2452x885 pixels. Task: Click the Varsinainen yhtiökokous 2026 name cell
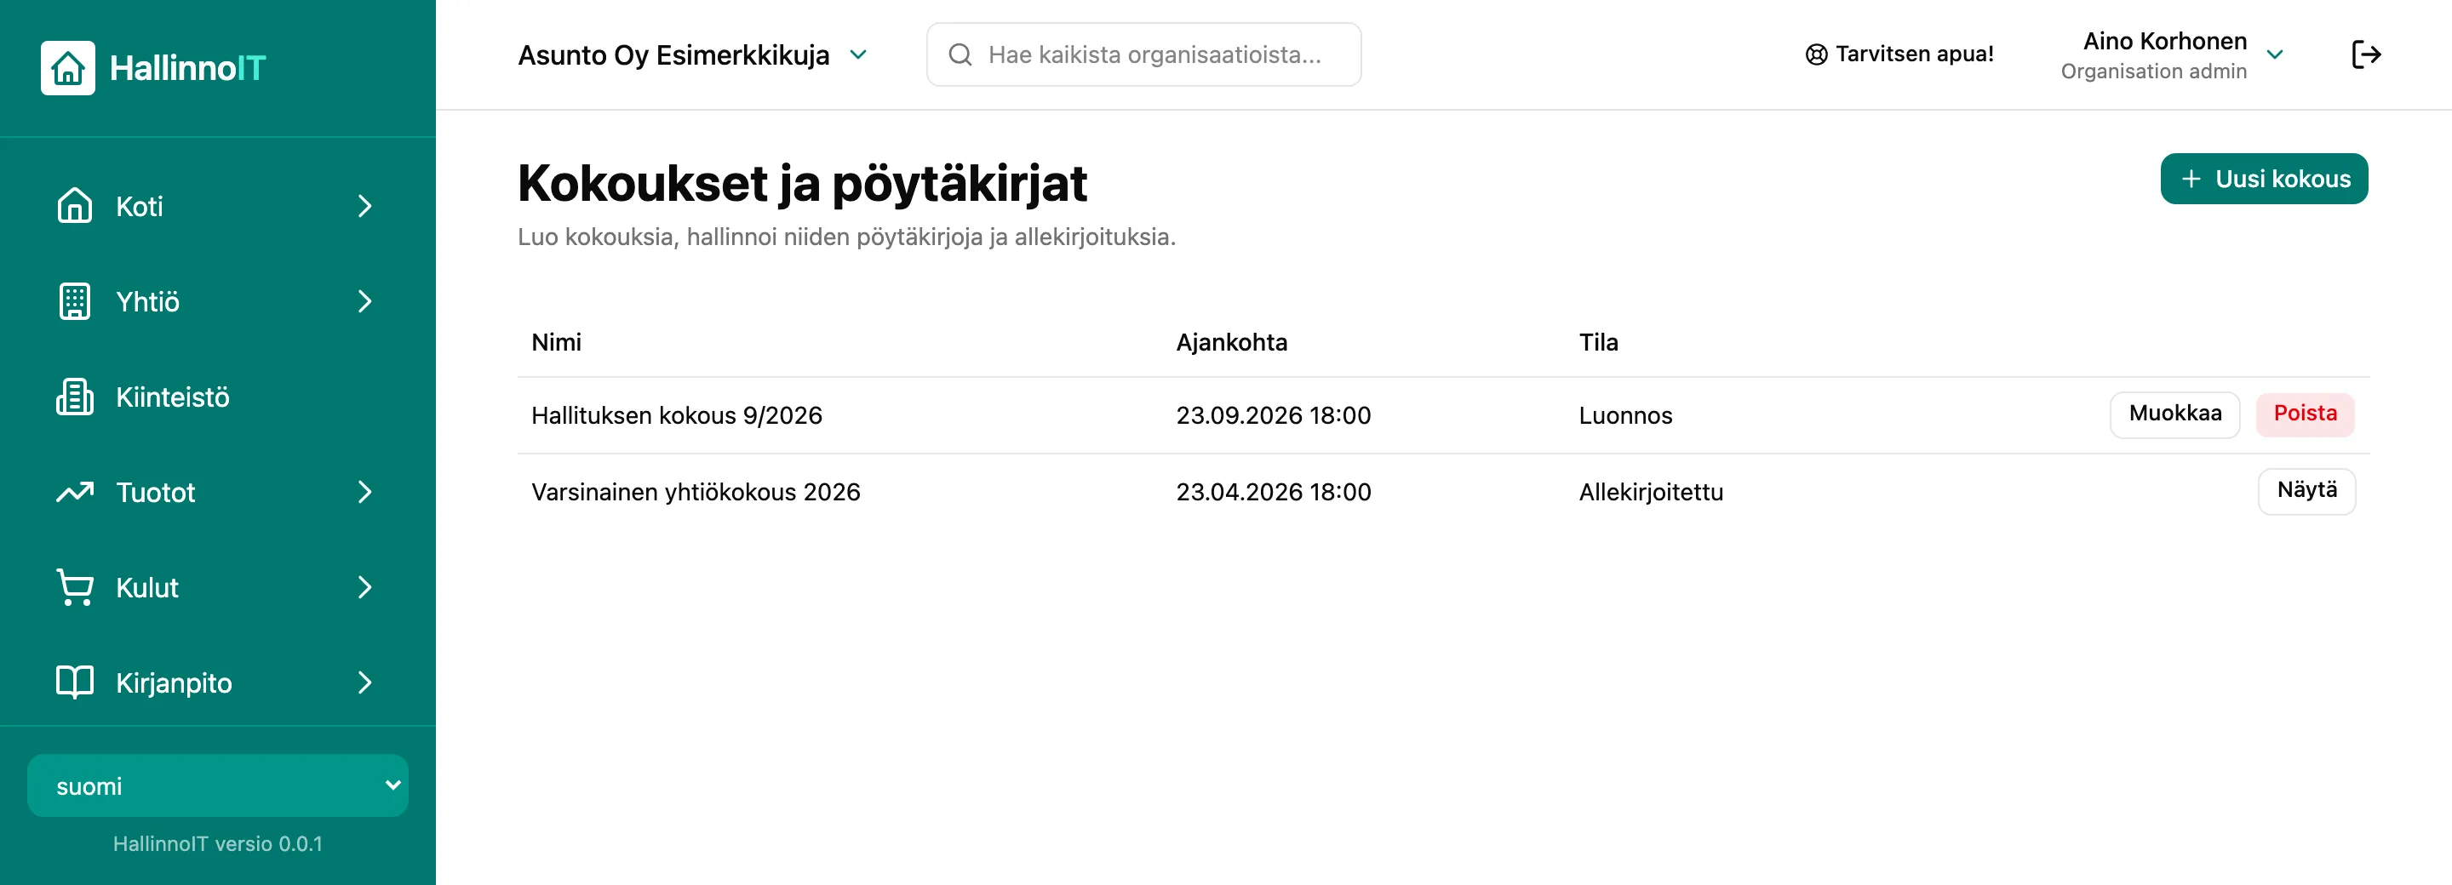pyautogui.click(x=696, y=492)
